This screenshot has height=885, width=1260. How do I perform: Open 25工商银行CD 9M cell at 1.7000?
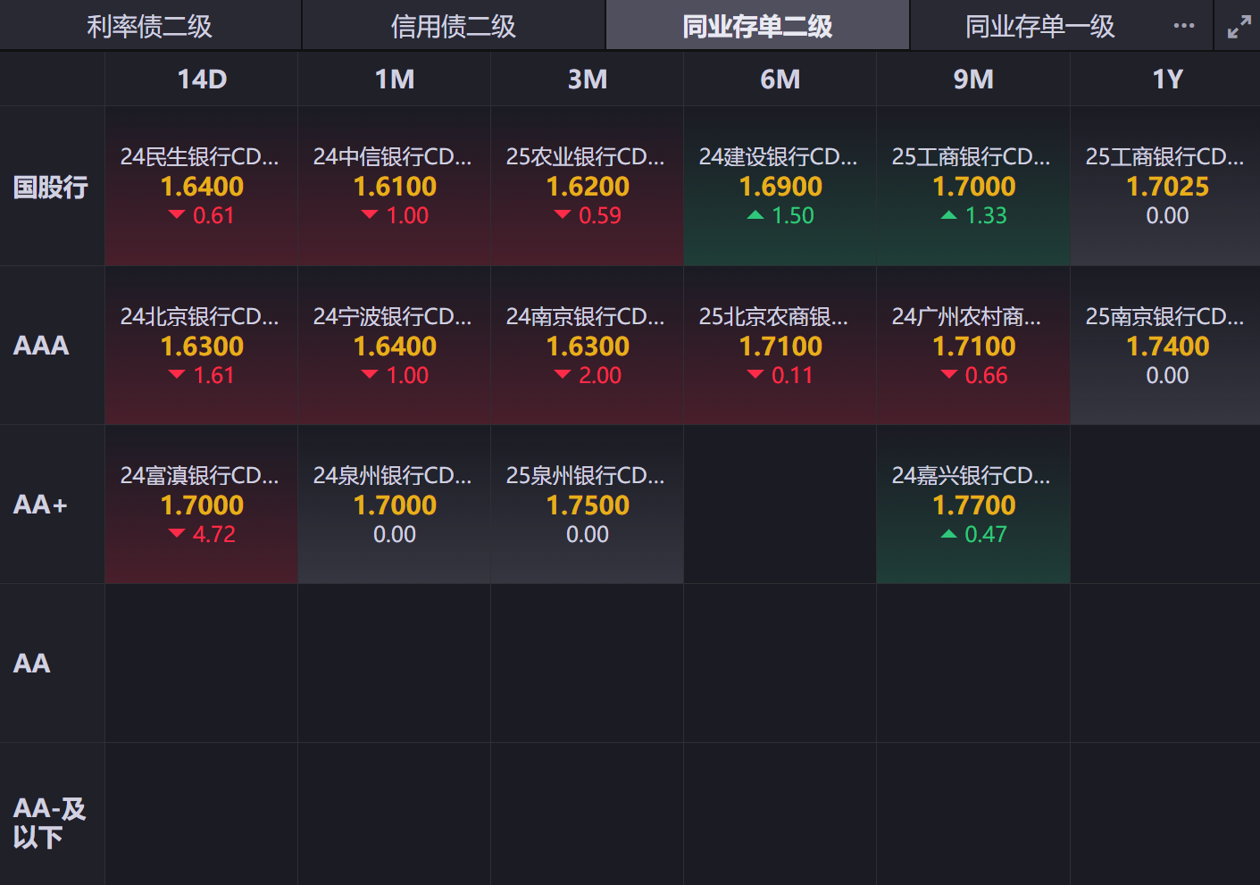[x=973, y=187]
